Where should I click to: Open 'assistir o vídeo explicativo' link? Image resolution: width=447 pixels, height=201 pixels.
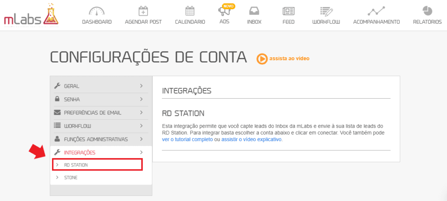tap(251, 140)
